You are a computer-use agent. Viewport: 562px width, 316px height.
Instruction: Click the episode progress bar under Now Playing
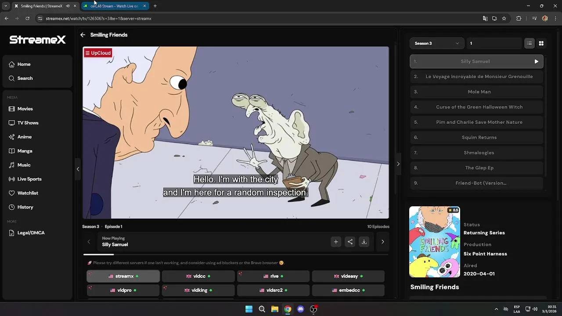click(236, 255)
